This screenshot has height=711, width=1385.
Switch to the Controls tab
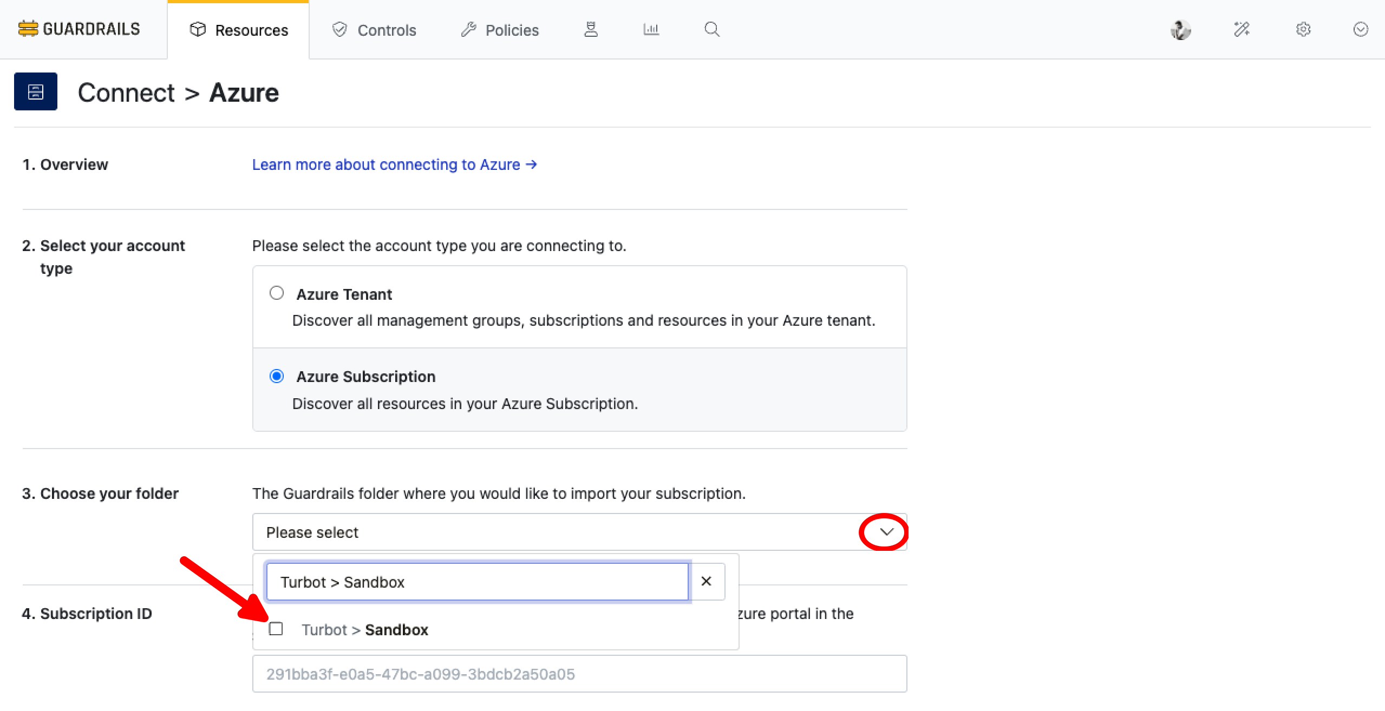[374, 30]
